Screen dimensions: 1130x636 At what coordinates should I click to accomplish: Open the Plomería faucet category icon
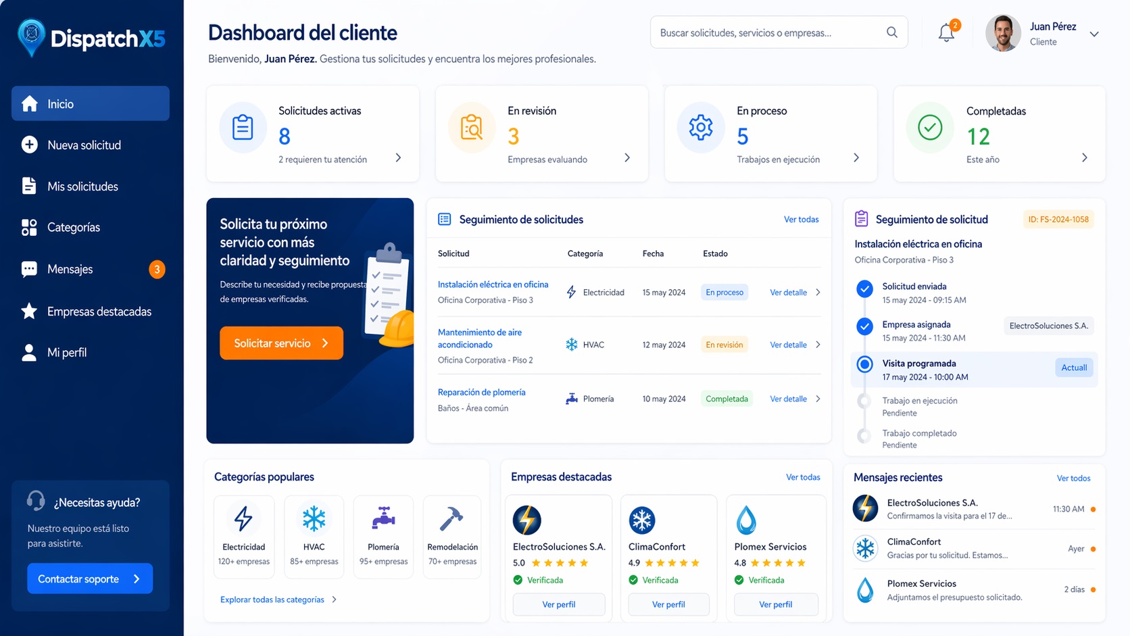[x=383, y=519]
